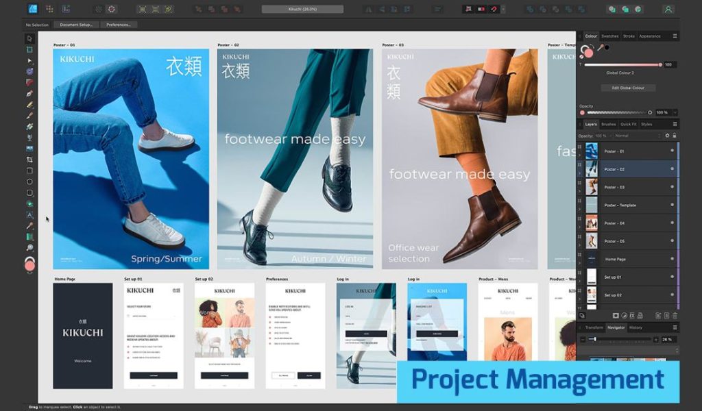Select the Move tool in the tools panel
This screenshot has height=411, width=702.
[29, 38]
